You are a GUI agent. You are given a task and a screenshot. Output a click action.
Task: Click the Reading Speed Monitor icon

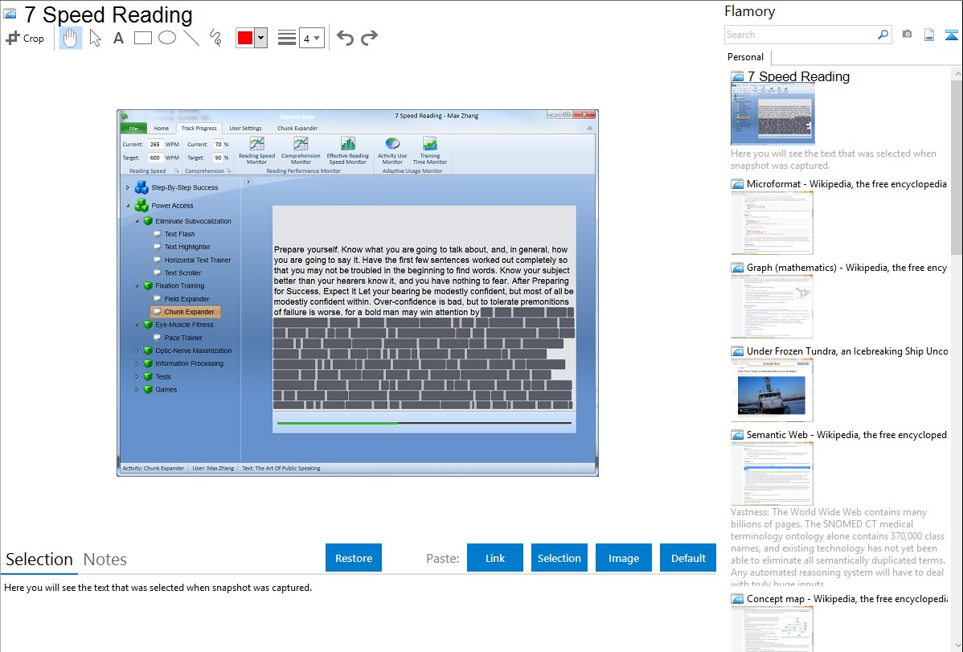[x=256, y=145]
